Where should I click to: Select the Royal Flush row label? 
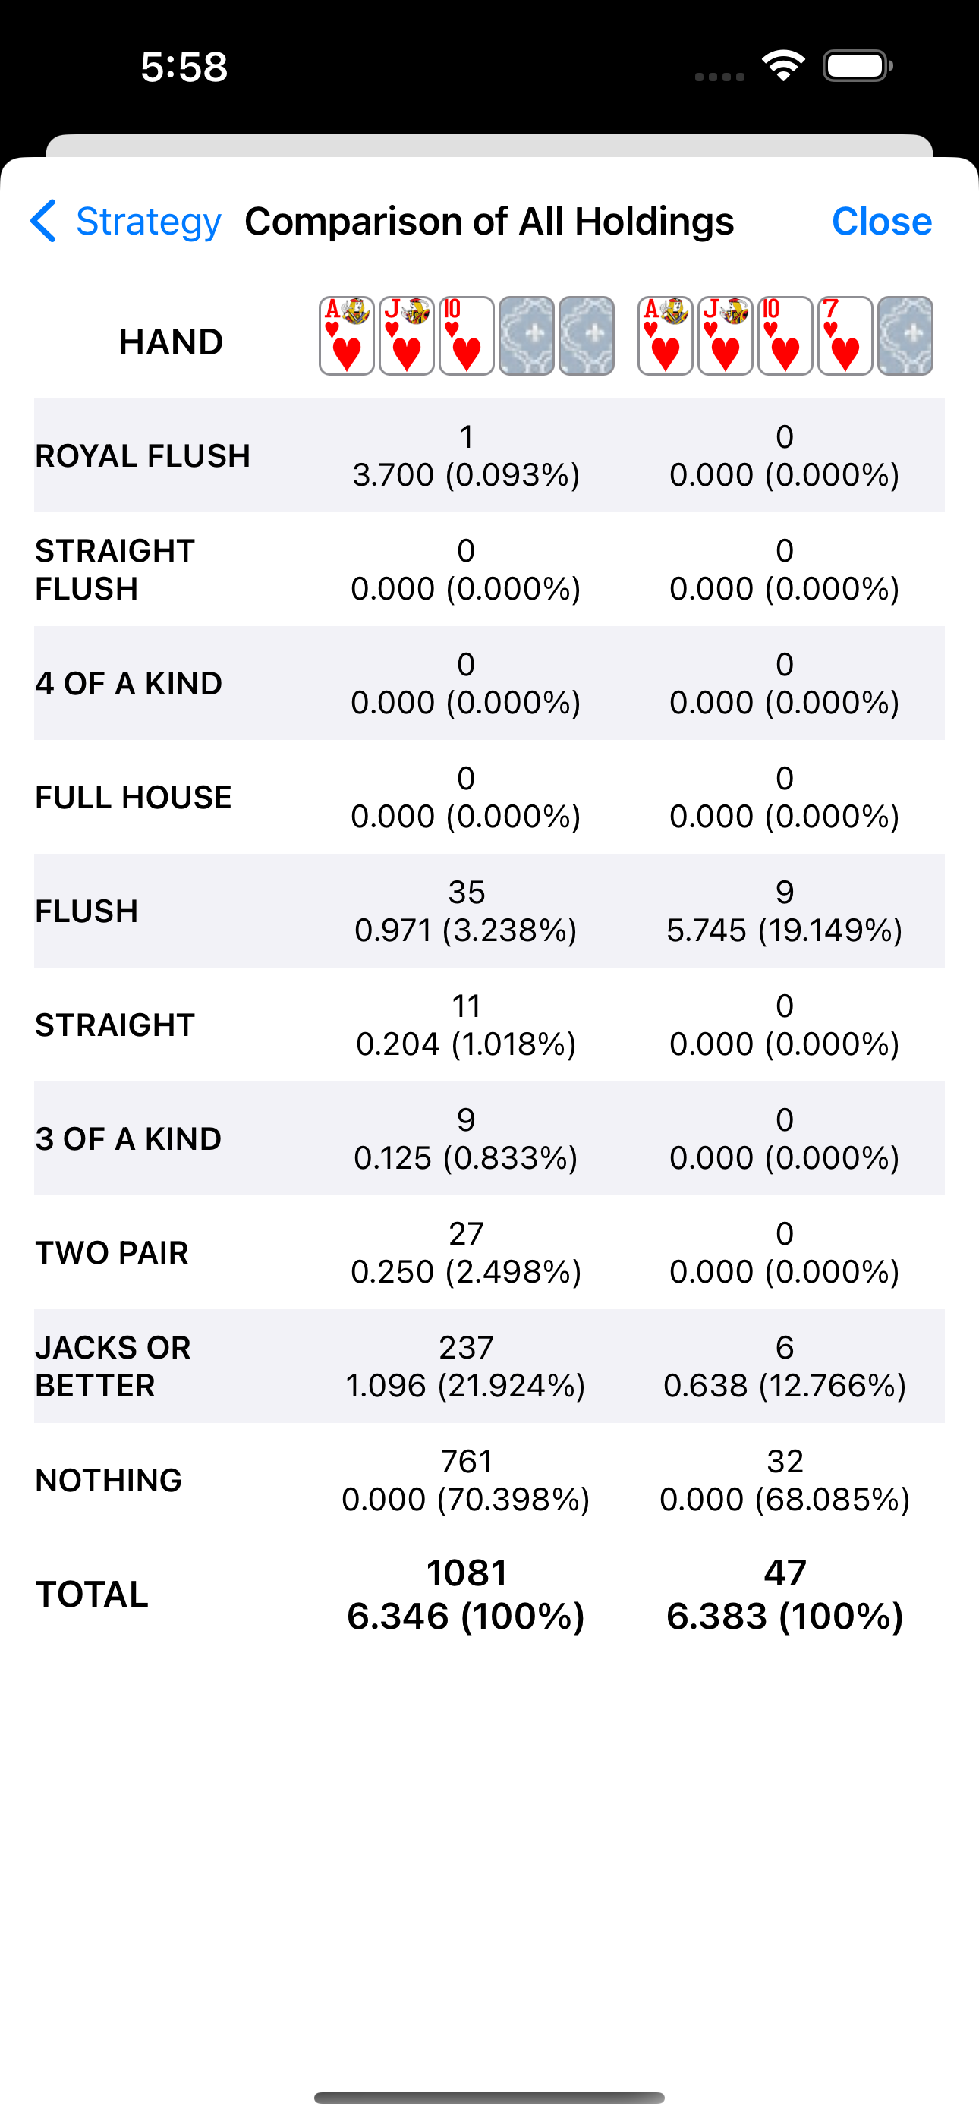tap(143, 455)
